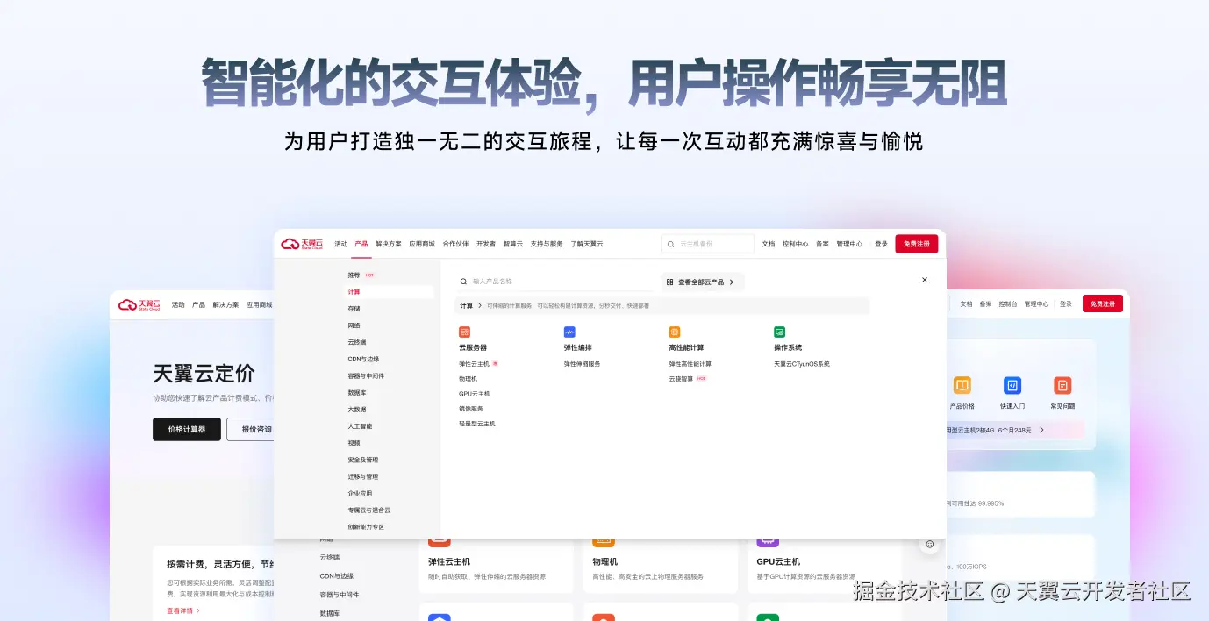Open 合作伙伴 in the top nav

tap(455, 244)
